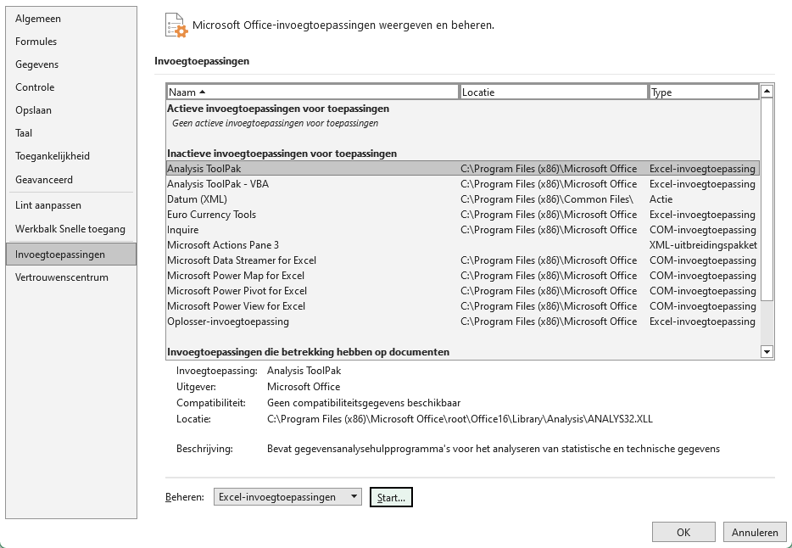
Task: Select the Analysis ToolPak - VBA row
Action: [463, 184]
